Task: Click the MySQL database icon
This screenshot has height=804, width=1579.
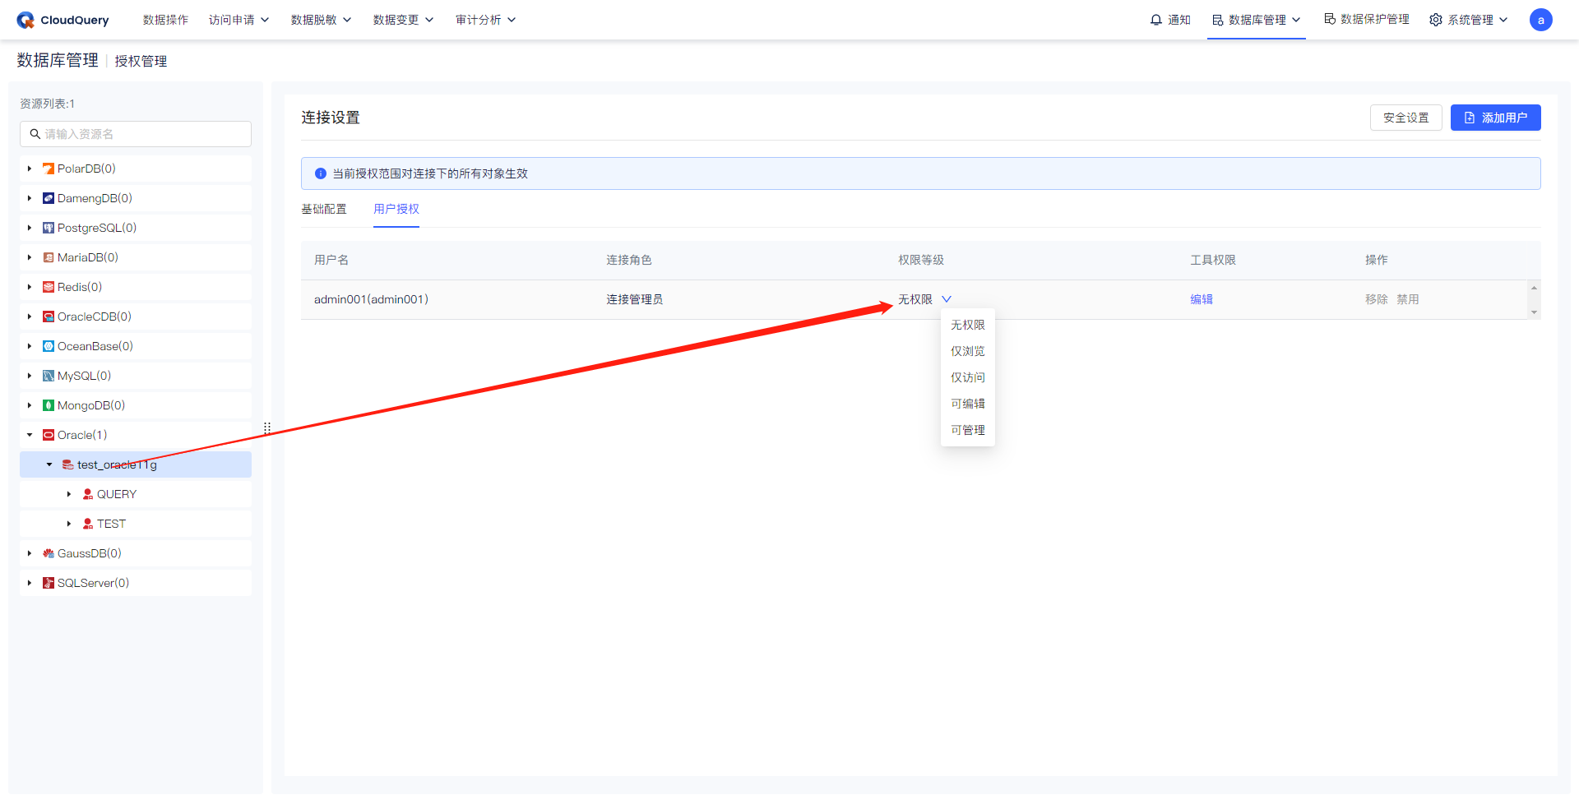Action: pos(49,376)
